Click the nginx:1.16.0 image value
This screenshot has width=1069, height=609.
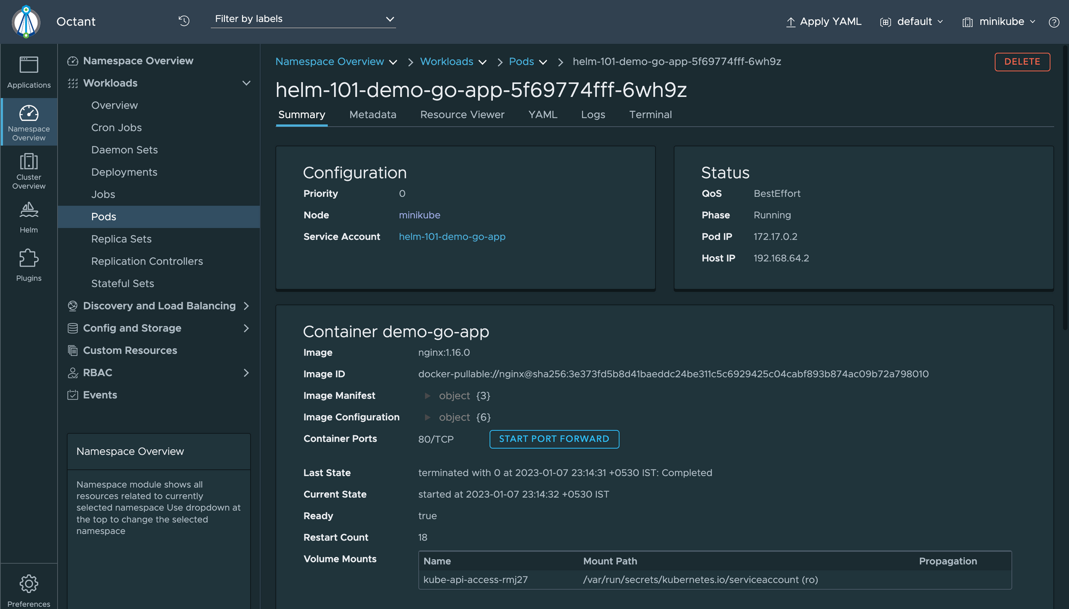pos(444,353)
